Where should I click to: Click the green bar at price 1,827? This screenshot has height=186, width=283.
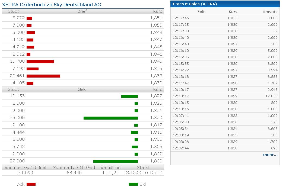[x=129, y=96]
